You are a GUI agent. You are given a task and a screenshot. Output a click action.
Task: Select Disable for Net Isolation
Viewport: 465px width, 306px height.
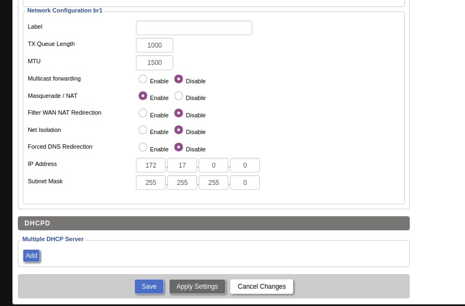pos(179,130)
